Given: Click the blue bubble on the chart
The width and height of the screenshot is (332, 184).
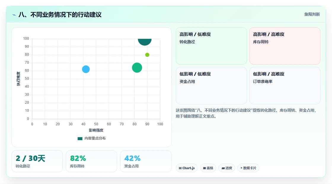Looking at the screenshot, I should pyautogui.click(x=86, y=69).
